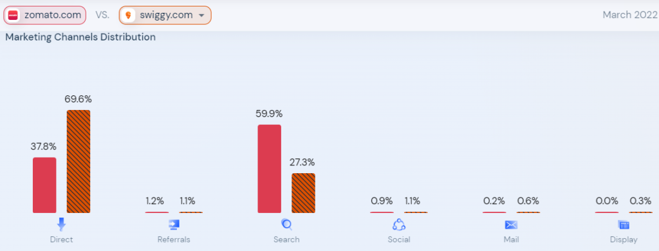659x251 pixels.
Task: Click the Search magnifier channel icon
Action: point(286,225)
